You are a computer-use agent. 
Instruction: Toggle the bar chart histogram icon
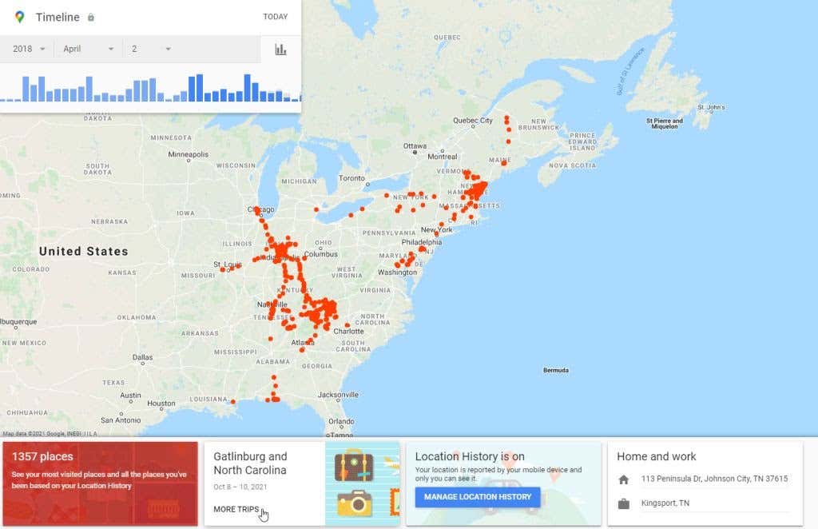280,50
